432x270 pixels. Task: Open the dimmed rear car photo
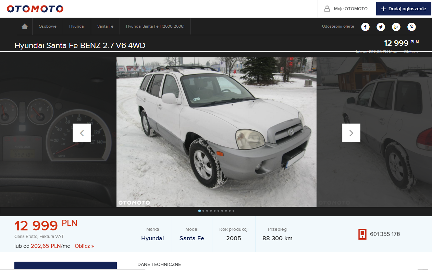point(374,132)
